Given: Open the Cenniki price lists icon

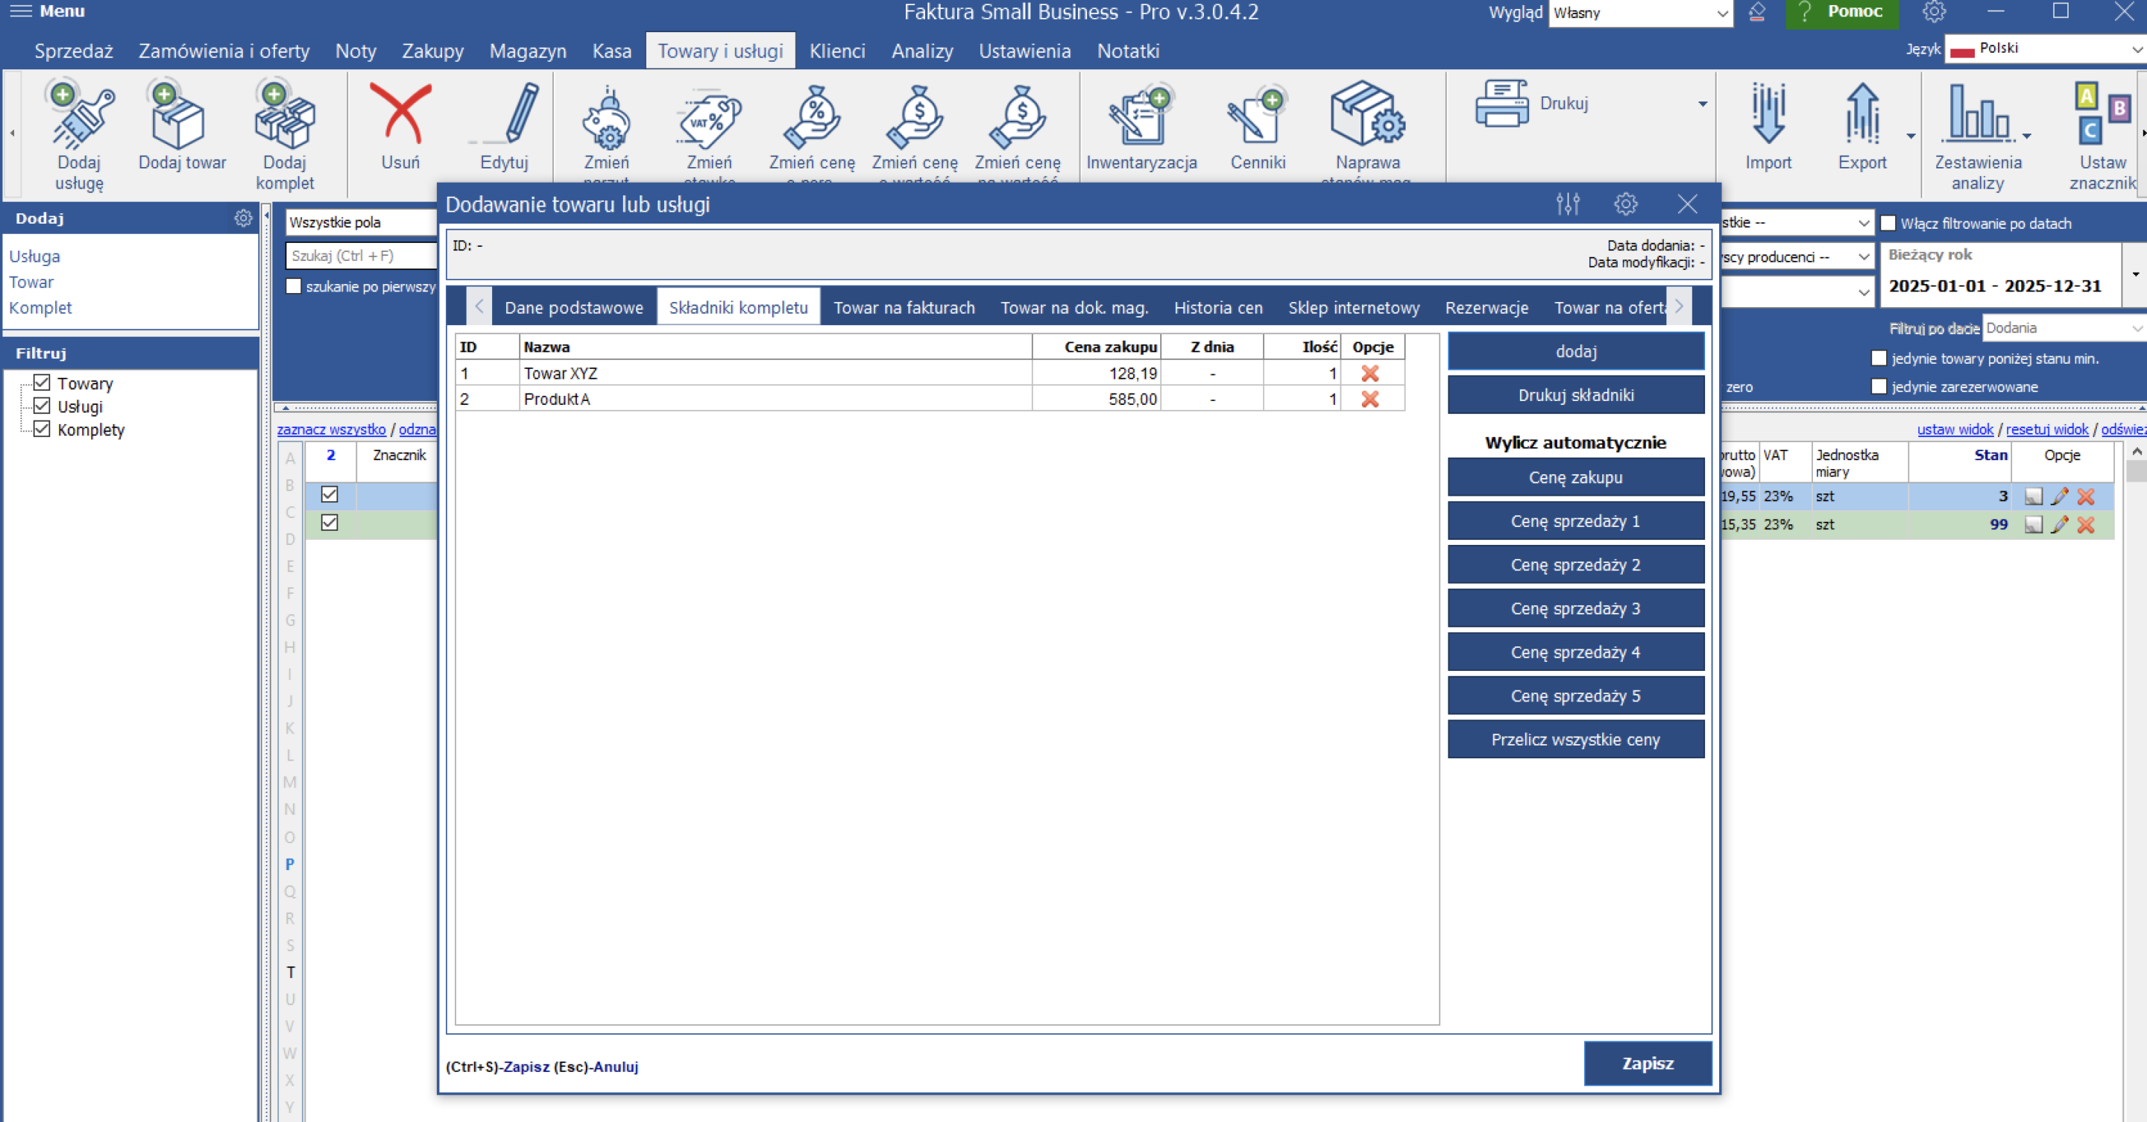Looking at the screenshot, I should 1257,120.
